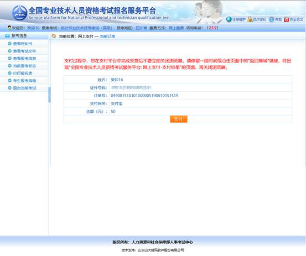Select 当前报考状态 in sidebar
Viewport: 306px width, 256px height.
[24, 66]
